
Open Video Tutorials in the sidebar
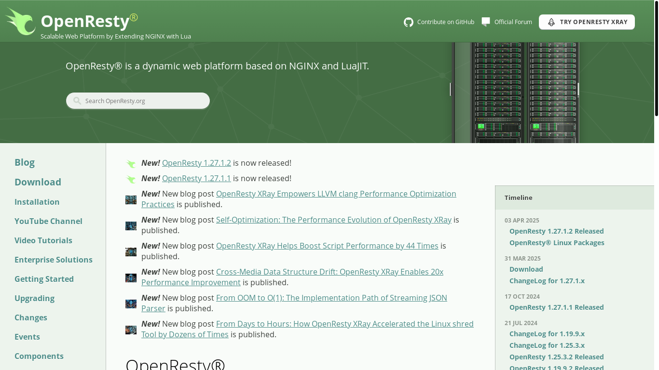pos(43,240)
